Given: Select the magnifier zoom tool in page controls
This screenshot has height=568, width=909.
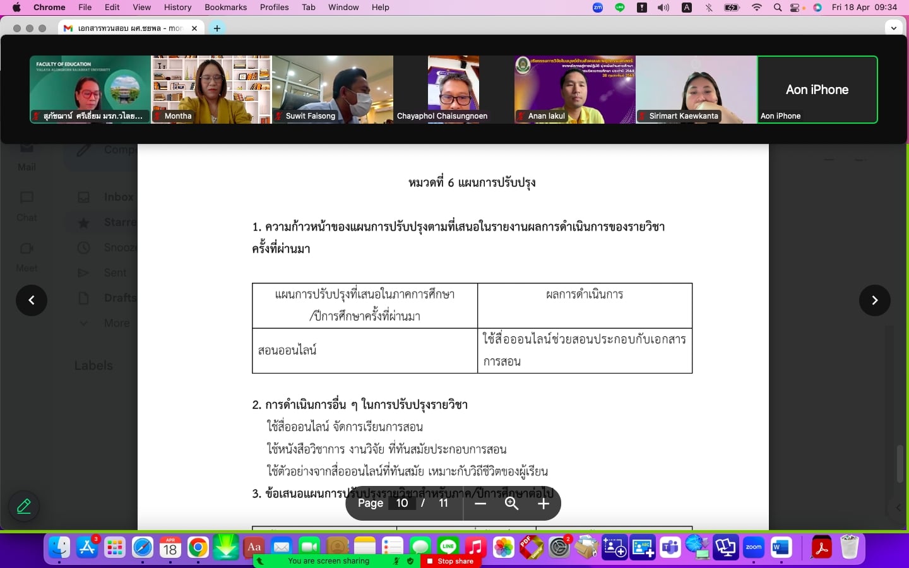Looking at the screenshot, I should click(512, 504).
